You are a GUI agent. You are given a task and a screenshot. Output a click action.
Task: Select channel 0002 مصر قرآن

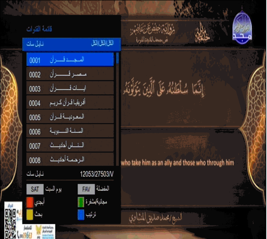70,74
